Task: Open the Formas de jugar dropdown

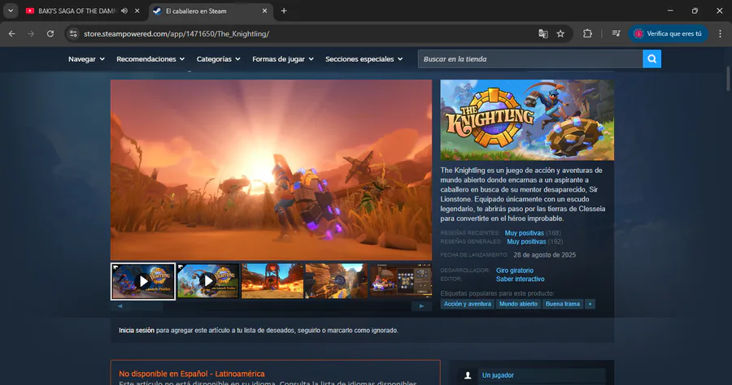Action: pyautogui.click(x=283, y=59)
